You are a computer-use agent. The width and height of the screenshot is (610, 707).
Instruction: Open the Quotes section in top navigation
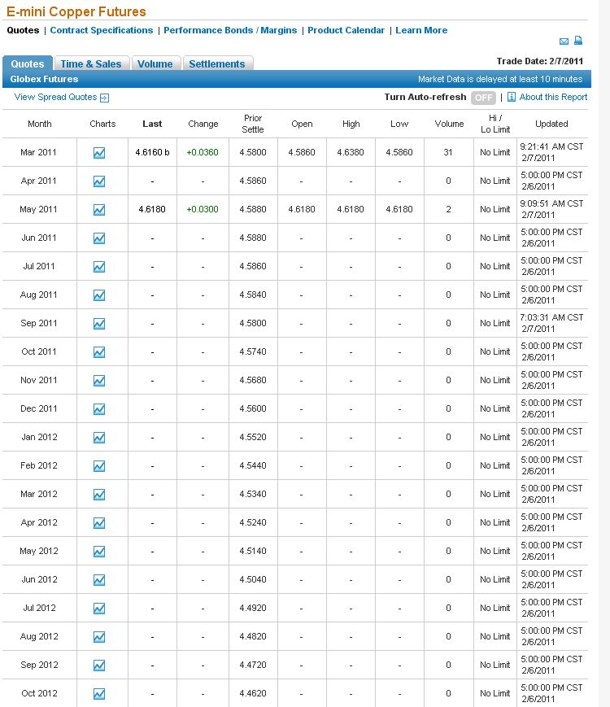pyautogui.click(x=23, y=30)
